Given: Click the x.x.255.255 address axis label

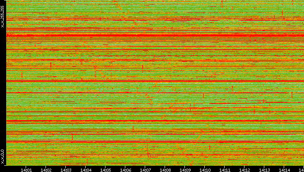Looking at the screenshot, I should point(2,17).
